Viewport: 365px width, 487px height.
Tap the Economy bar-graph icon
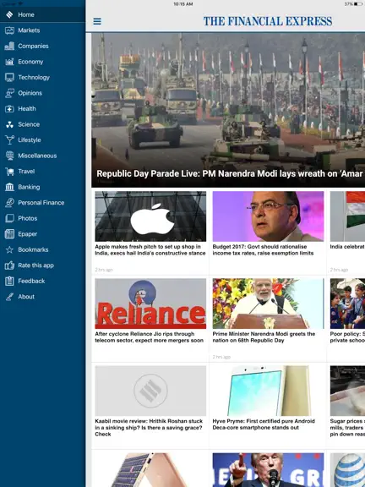[x=9, y=62]
